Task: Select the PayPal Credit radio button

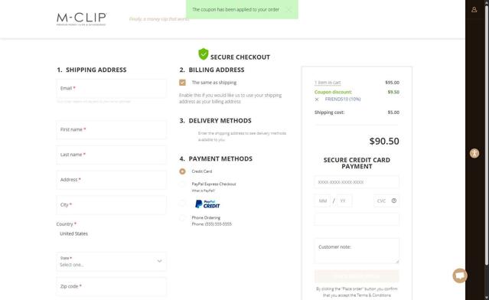Action: 182,204
